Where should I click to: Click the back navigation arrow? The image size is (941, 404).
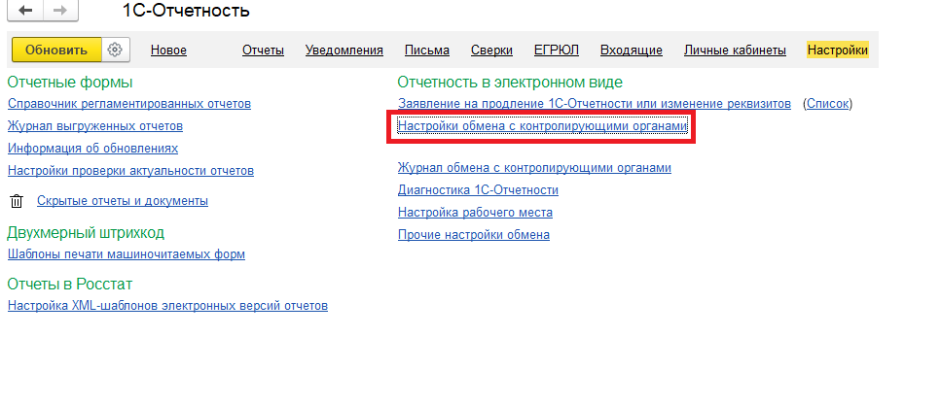point(25,12)
